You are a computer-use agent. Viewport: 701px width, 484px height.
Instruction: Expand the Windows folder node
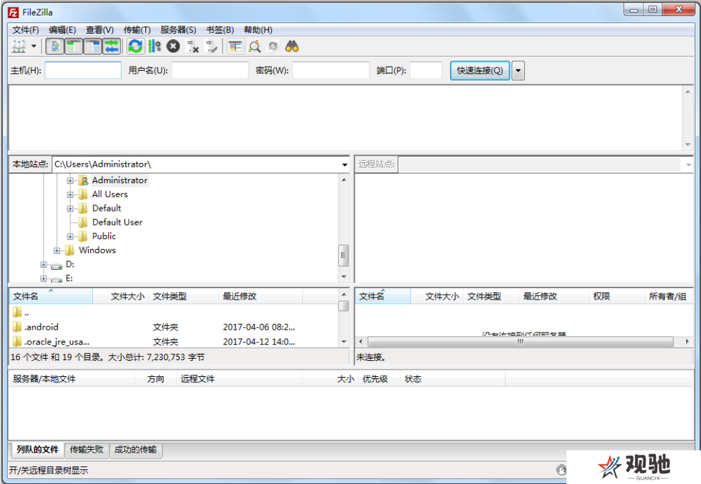[57, 250]
